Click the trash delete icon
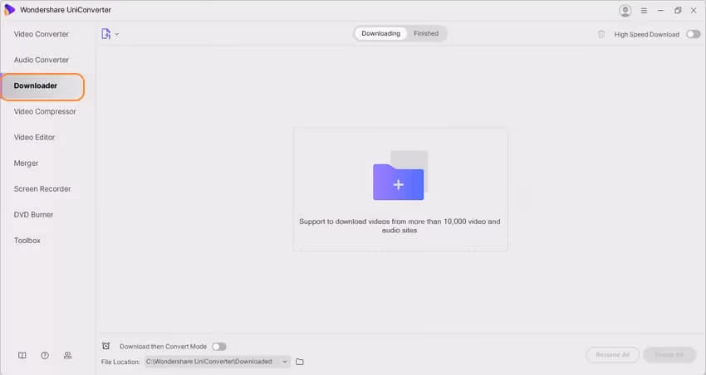This screenshot has height=375, width=706. [x=601, y=34]
